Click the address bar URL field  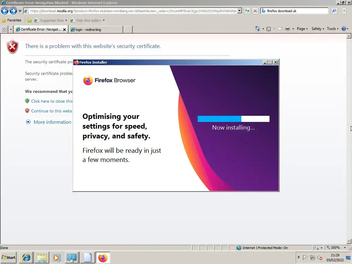[x=130, y=11]
